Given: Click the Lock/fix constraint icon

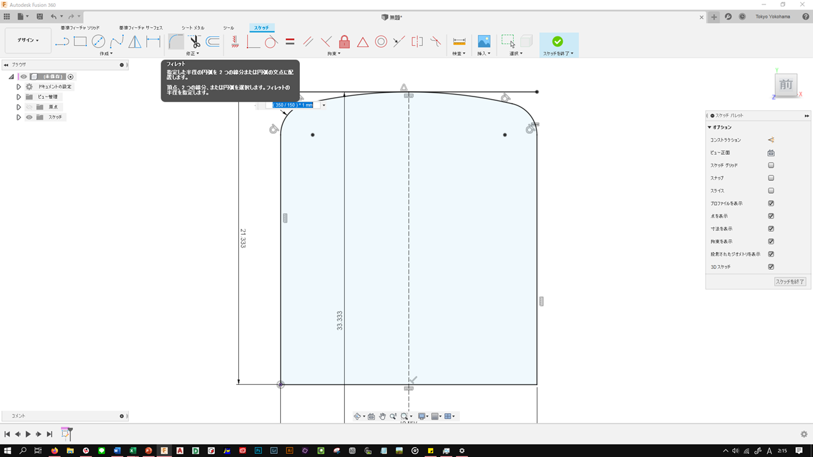Looking at the screenshot, I should (x=344, y=42).
